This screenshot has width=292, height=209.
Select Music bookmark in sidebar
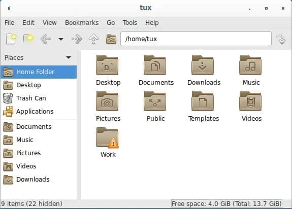(x=39, y=140)
